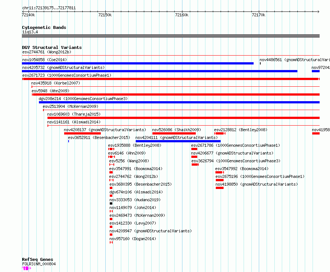Select the 11q13.4 cytogenetic band bar

(171, 36)
